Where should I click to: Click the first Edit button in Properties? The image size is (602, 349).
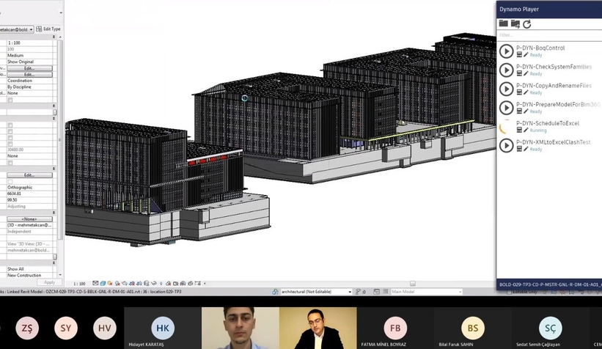(x=29, y=68)
